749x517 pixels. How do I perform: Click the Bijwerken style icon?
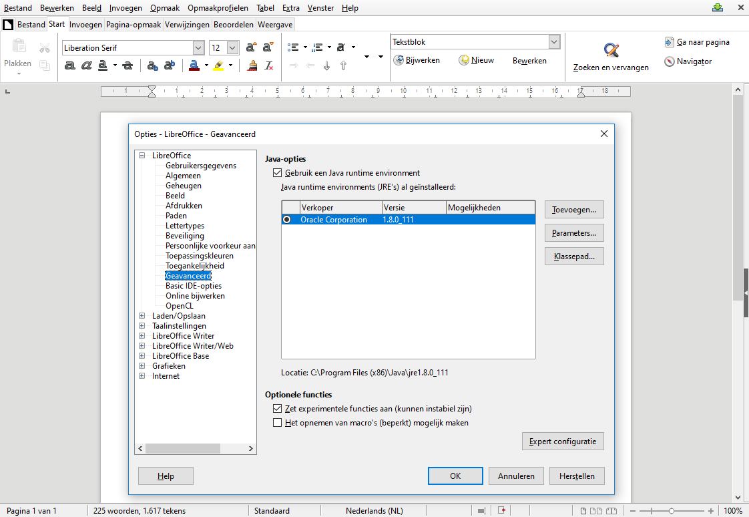point(399,60)
